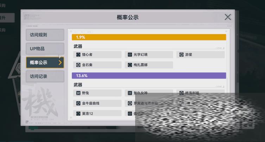Switch to the UP物品 tab
The width and height of the screenshot is (265, 142).
click(45, 49)
